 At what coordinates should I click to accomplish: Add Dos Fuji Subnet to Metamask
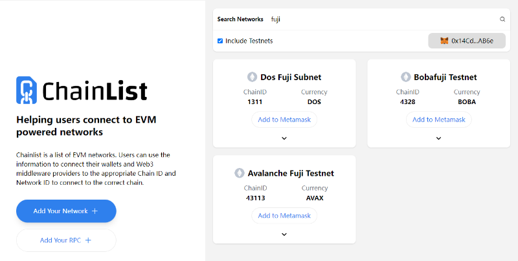click(x=284, y=120)
